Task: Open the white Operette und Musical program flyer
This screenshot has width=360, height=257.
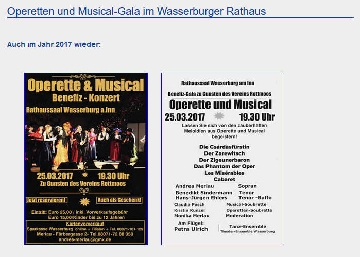Action: point(222,159)
